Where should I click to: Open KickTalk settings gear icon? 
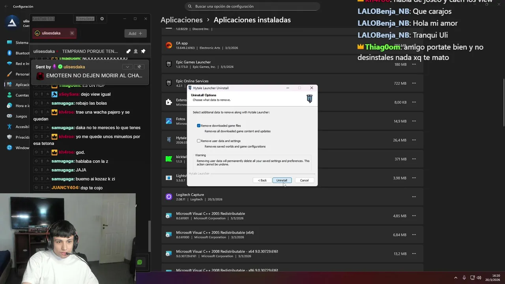click(102, 19)
